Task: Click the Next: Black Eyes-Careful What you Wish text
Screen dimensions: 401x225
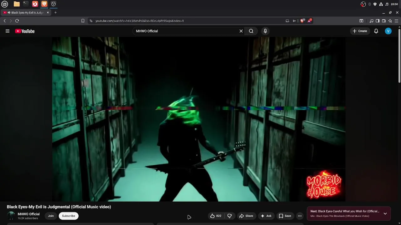Action: (345, 211)
